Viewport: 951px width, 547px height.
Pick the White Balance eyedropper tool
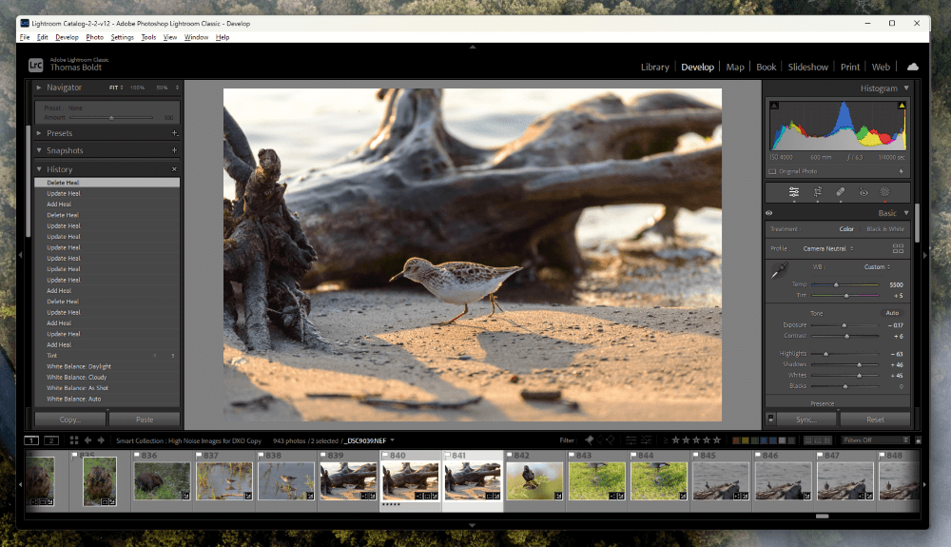[x=779, y=270]
